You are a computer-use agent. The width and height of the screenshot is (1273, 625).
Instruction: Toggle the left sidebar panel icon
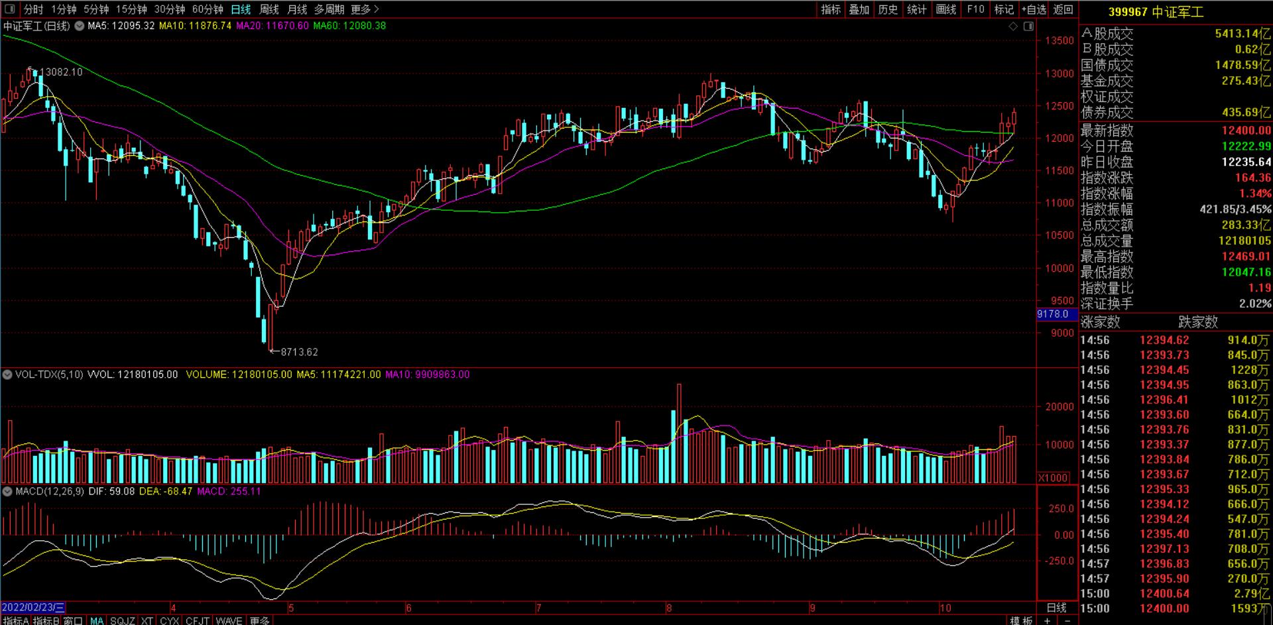9,9
